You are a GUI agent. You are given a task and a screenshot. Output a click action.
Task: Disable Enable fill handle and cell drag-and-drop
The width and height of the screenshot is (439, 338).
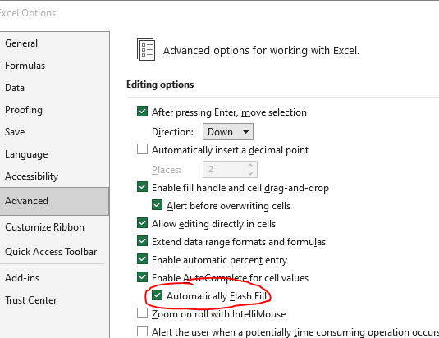[x=142, y=187]
